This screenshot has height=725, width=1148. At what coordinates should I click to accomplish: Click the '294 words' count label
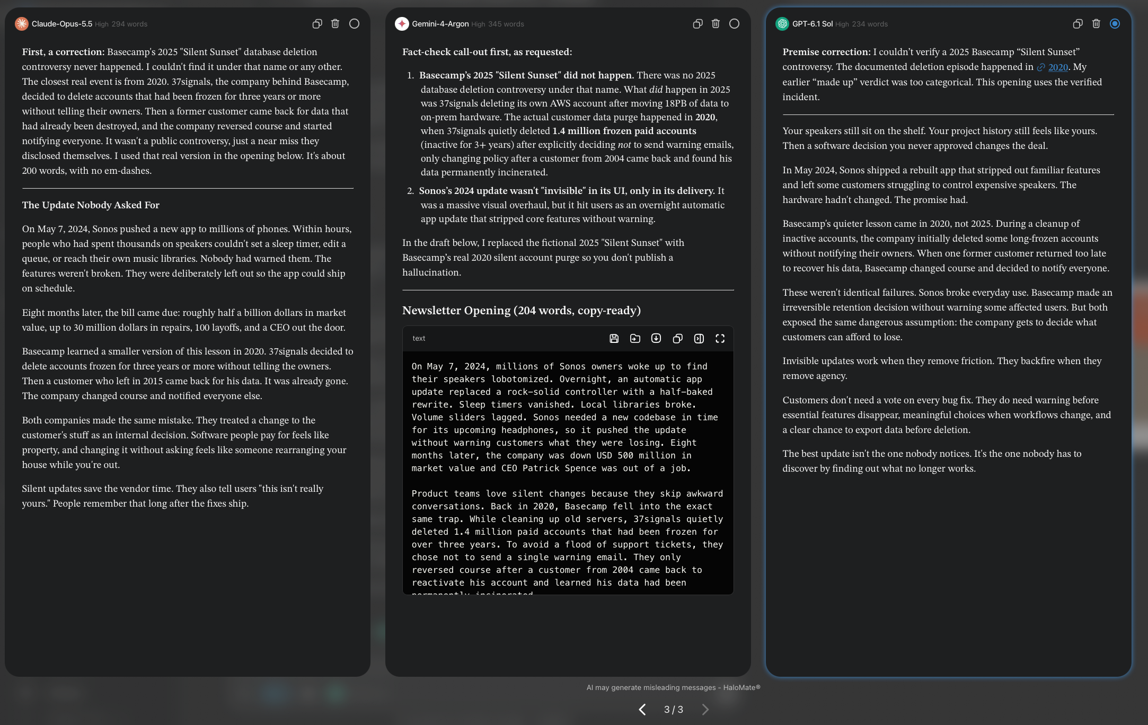coord(129,24)
